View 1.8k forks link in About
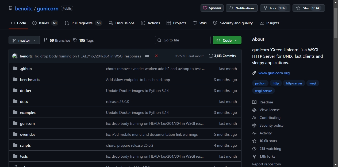Screen dimensions: 338x167 (264, 156)
